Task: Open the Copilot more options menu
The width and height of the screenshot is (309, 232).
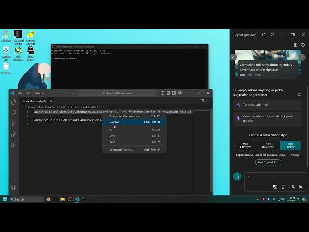Action: [281, 35]
